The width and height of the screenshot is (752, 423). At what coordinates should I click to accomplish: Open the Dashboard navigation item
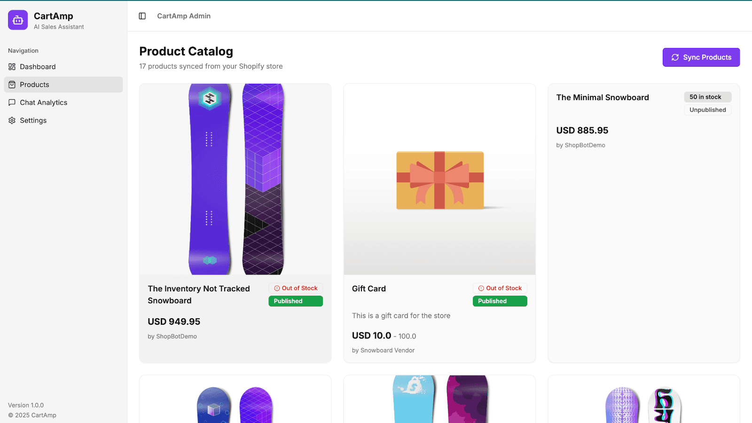38,67
